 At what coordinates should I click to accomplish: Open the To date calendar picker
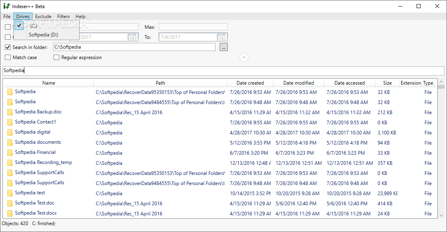221,37
